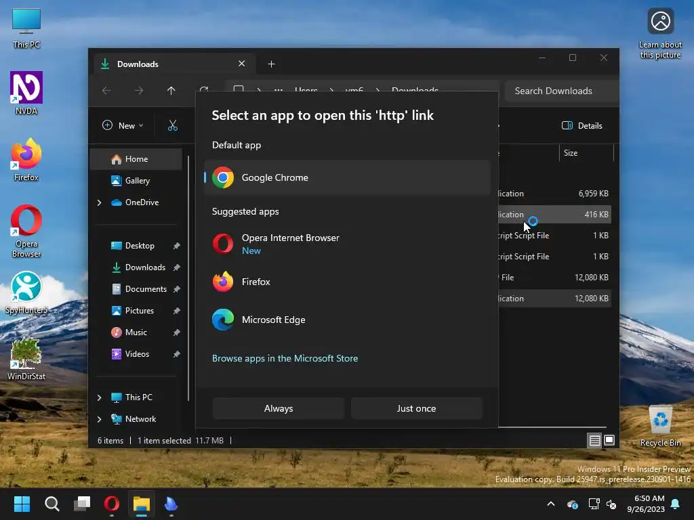Click the Opera taskbar icon
The width and height of the screenshot is (694, 520).
(x=112, y=504)
